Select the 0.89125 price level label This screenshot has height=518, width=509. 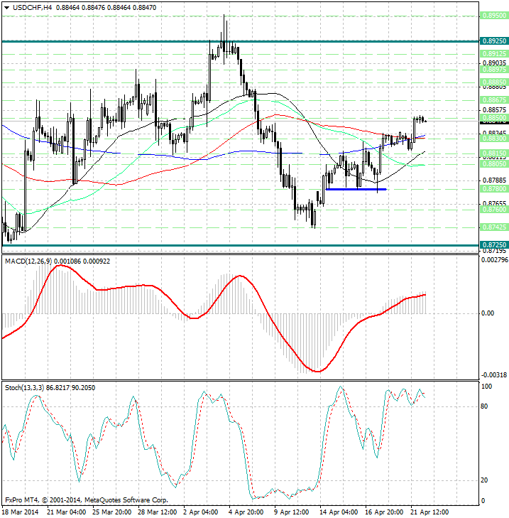pyautogui.click(x=493, y=53)
